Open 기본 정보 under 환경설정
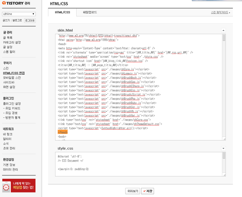The image size is (242, 197). [x=9, y=165]
